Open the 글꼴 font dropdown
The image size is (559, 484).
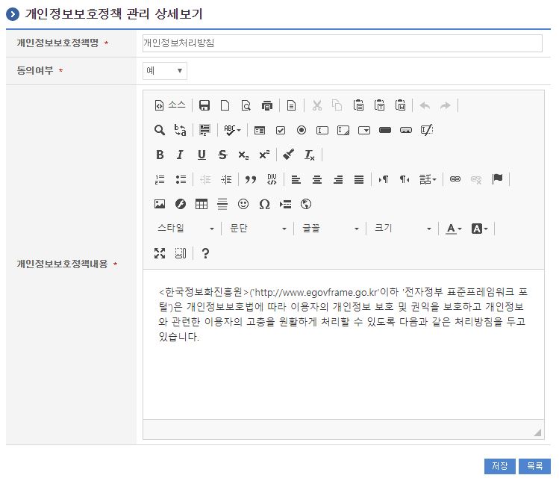pyautogui.click(x=331, y=229)
